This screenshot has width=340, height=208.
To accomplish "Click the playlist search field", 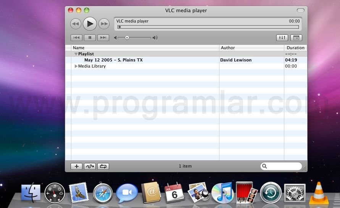I will pyautogui.click(x=281, y=166).
